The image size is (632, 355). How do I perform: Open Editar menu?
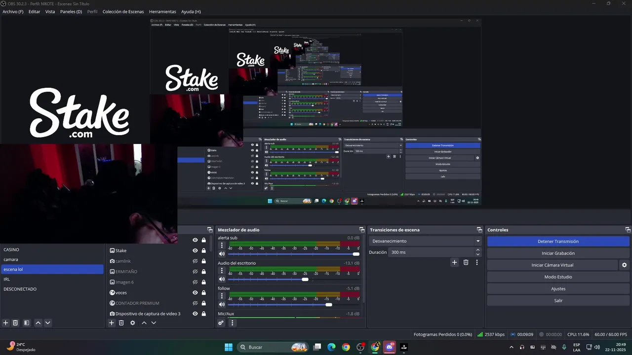[x=34, y=11]
